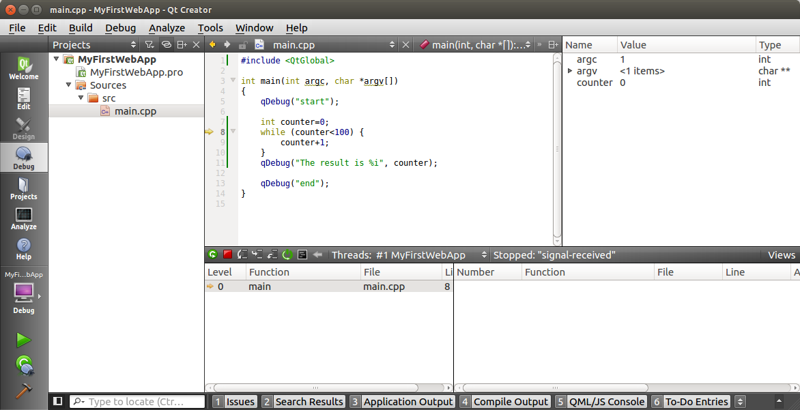Collapse the src folder node
Screen dimensions: 800x410
coord(81,98)
